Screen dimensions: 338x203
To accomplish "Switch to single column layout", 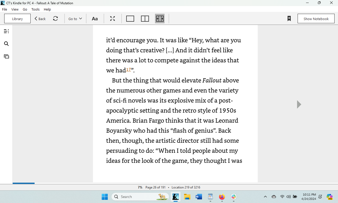I will [x=130, y=19].
